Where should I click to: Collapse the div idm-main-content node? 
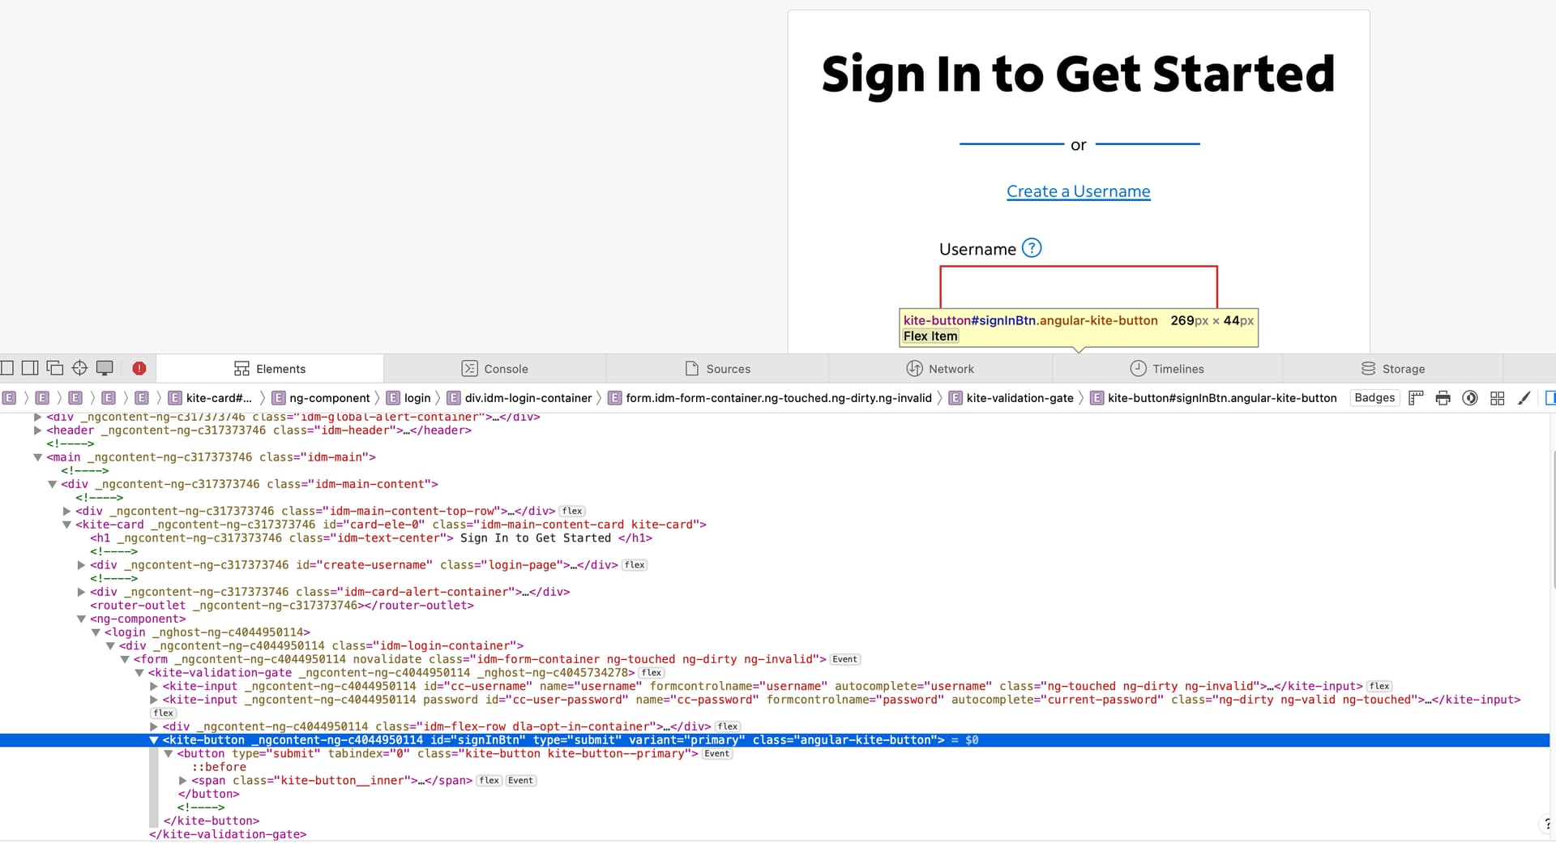[x=52, y=484]
